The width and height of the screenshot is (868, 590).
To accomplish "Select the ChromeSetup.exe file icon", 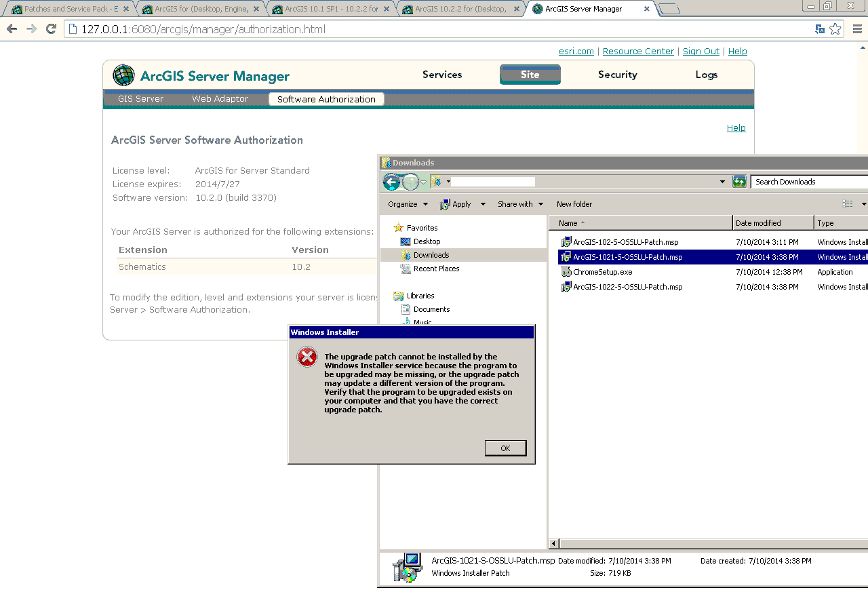I will (x=566, y=272).
